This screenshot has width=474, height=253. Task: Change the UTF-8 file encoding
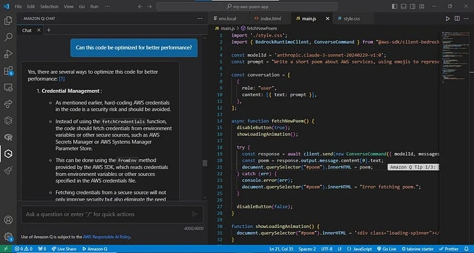tap(327, 249)
